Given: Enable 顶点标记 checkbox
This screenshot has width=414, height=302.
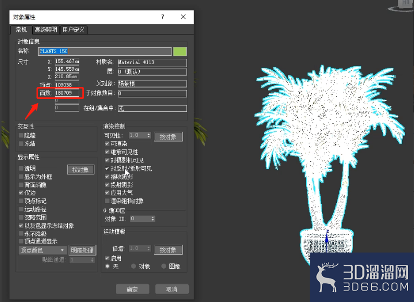Looking at the screenshot, I should pyautogui.click(x=21, y=200).
